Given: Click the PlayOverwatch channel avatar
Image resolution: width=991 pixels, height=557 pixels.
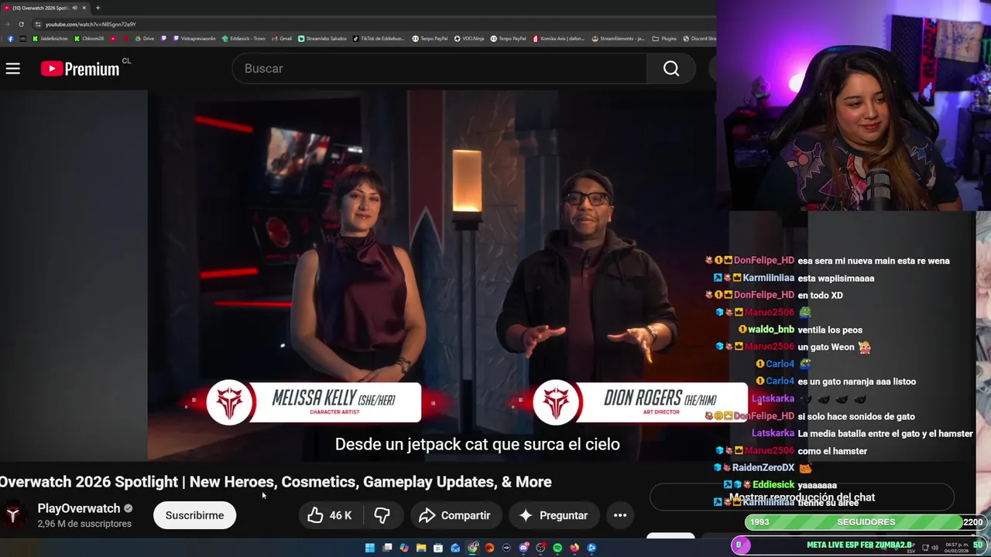Looking at the screenshot, I should tap(12, 515).
